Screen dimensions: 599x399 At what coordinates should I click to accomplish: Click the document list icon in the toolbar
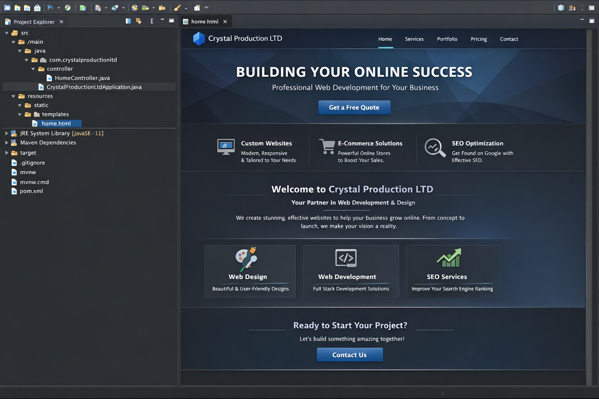[98, 8]
